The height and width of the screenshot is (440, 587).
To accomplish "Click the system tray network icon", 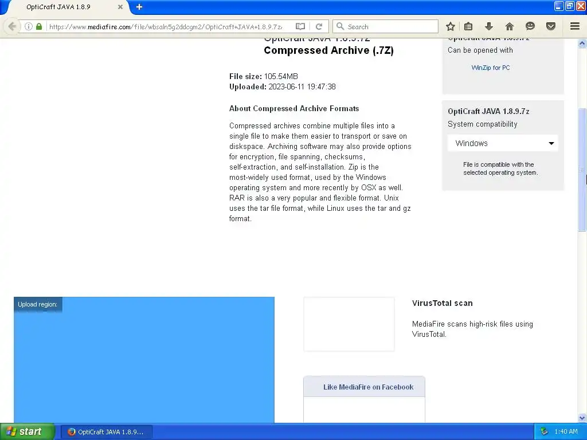I will [x=544, y=432].
